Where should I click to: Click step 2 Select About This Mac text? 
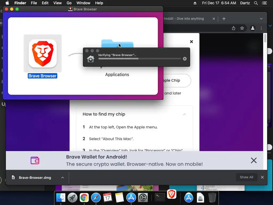111,139
